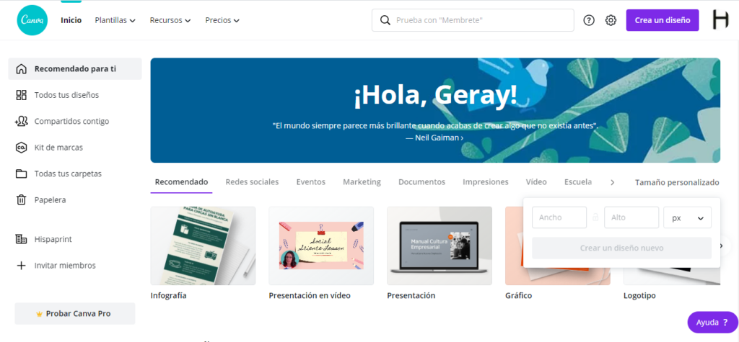Open Todos tus diseños in sidebar
Screen dimensions: 739x342
[x=74, y=95]
